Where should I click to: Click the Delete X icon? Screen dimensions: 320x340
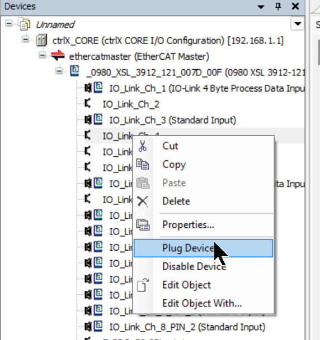point(143,201)
